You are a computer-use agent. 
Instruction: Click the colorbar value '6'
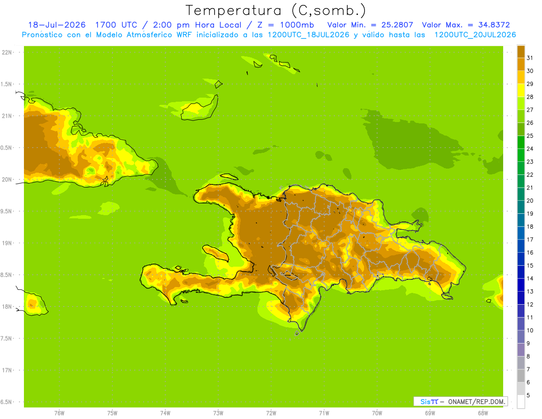tap(528, 382)
